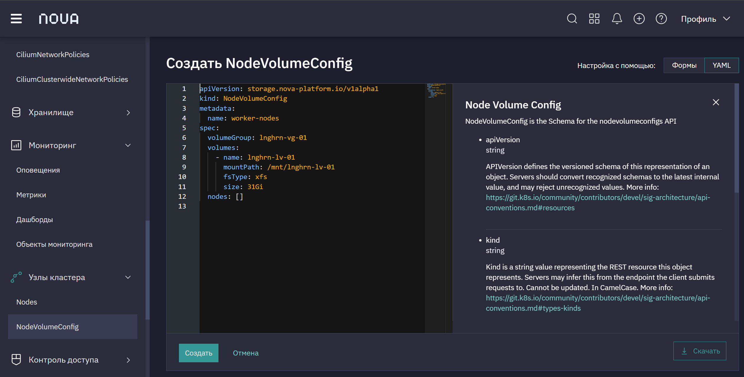Screen dimensions: 744x377
Task: Click the volume name lnghrn-lv-01
Action: [271, 157]
